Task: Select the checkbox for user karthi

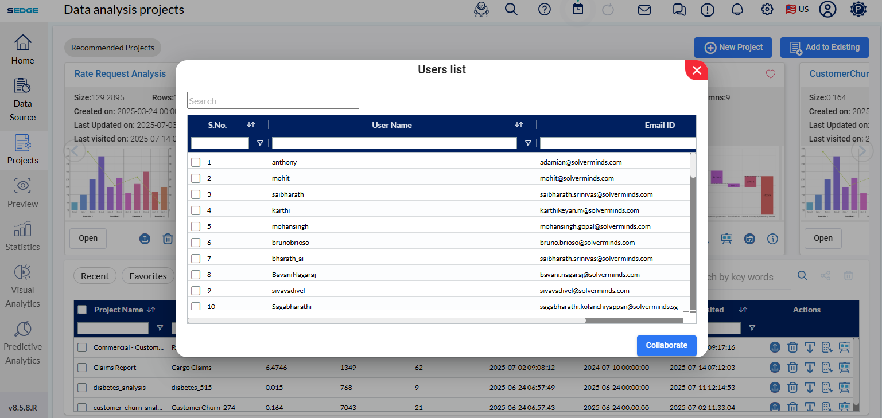Action: coord(196,210)
